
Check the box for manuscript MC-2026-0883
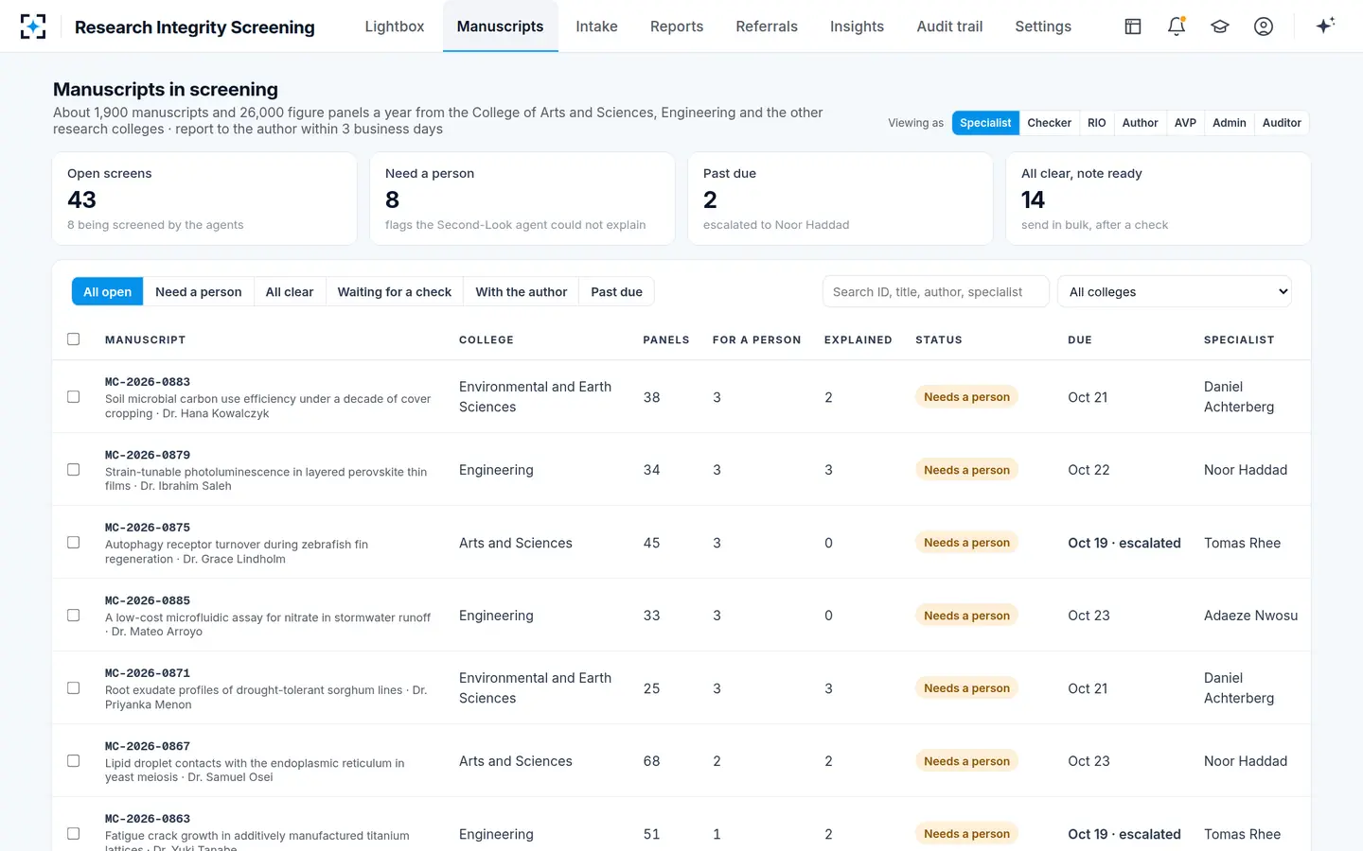tap(74, 397)
